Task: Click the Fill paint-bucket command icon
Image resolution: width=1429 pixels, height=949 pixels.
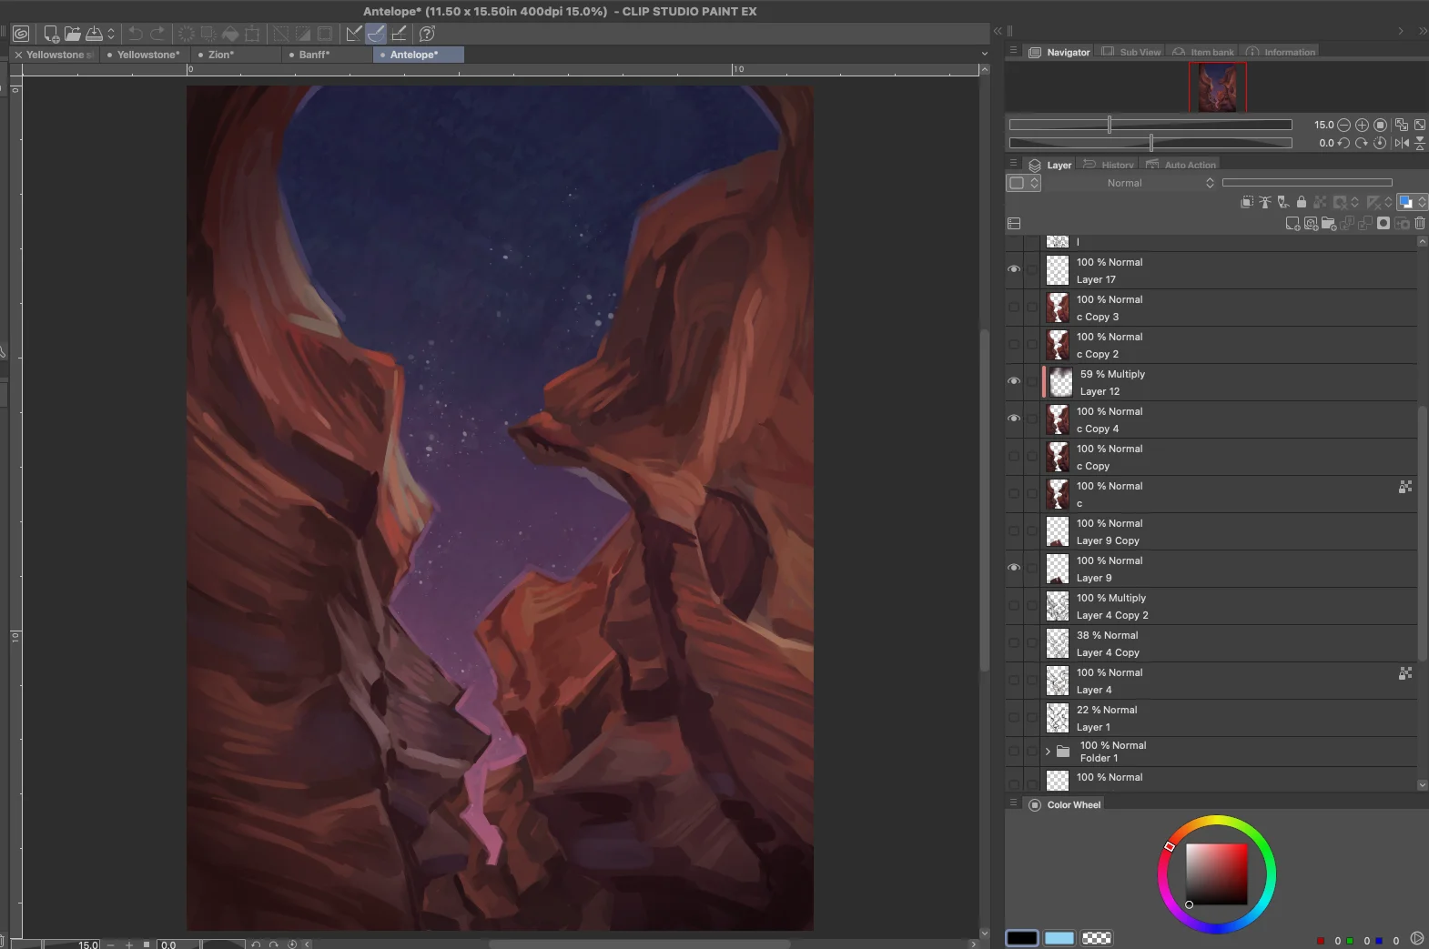Action: pyautogui.click(x=230, y=34)
